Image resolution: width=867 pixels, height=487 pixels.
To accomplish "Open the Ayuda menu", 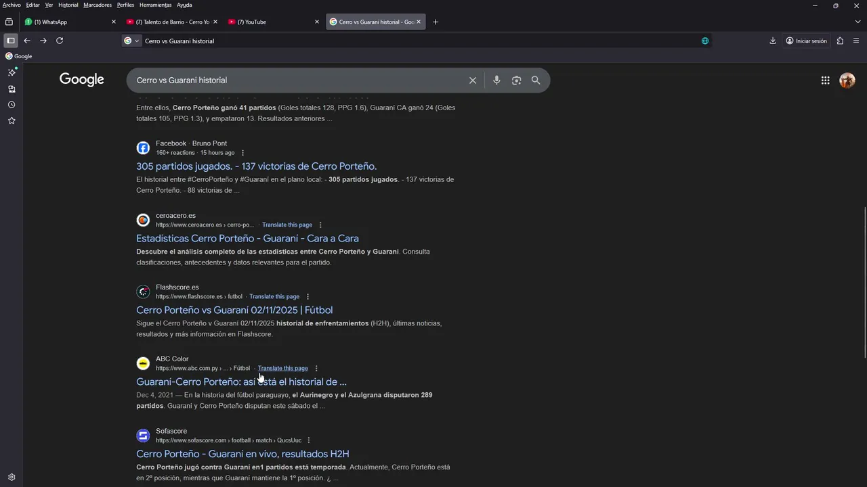I will (x=184, y=5).
